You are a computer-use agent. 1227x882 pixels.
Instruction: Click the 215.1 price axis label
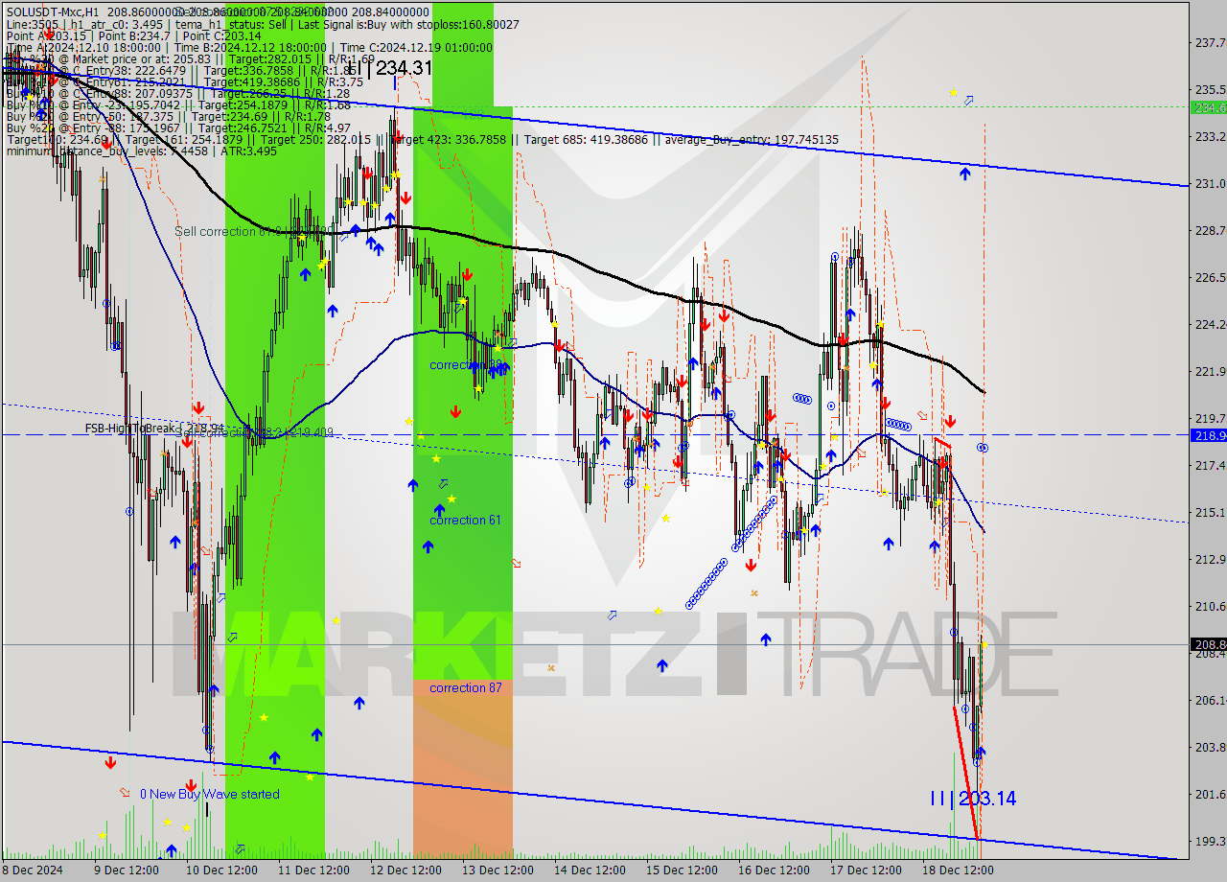1210,512
